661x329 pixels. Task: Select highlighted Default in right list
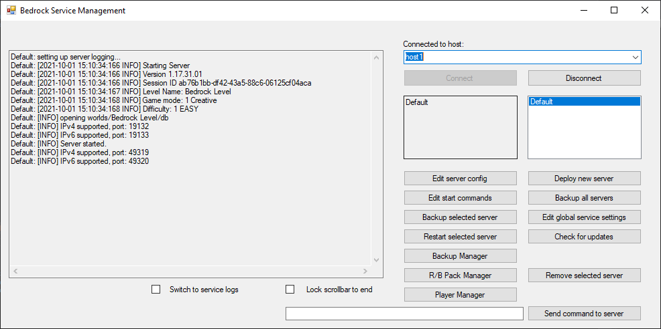(585, 102)
